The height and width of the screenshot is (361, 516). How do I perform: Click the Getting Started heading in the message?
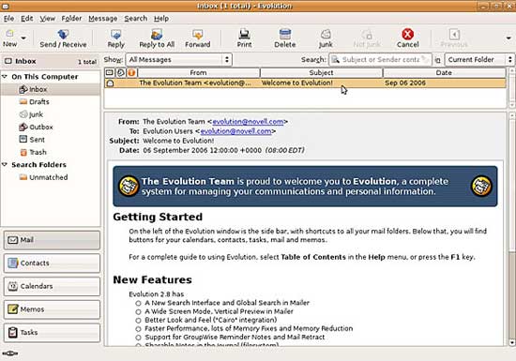[158, 217]
